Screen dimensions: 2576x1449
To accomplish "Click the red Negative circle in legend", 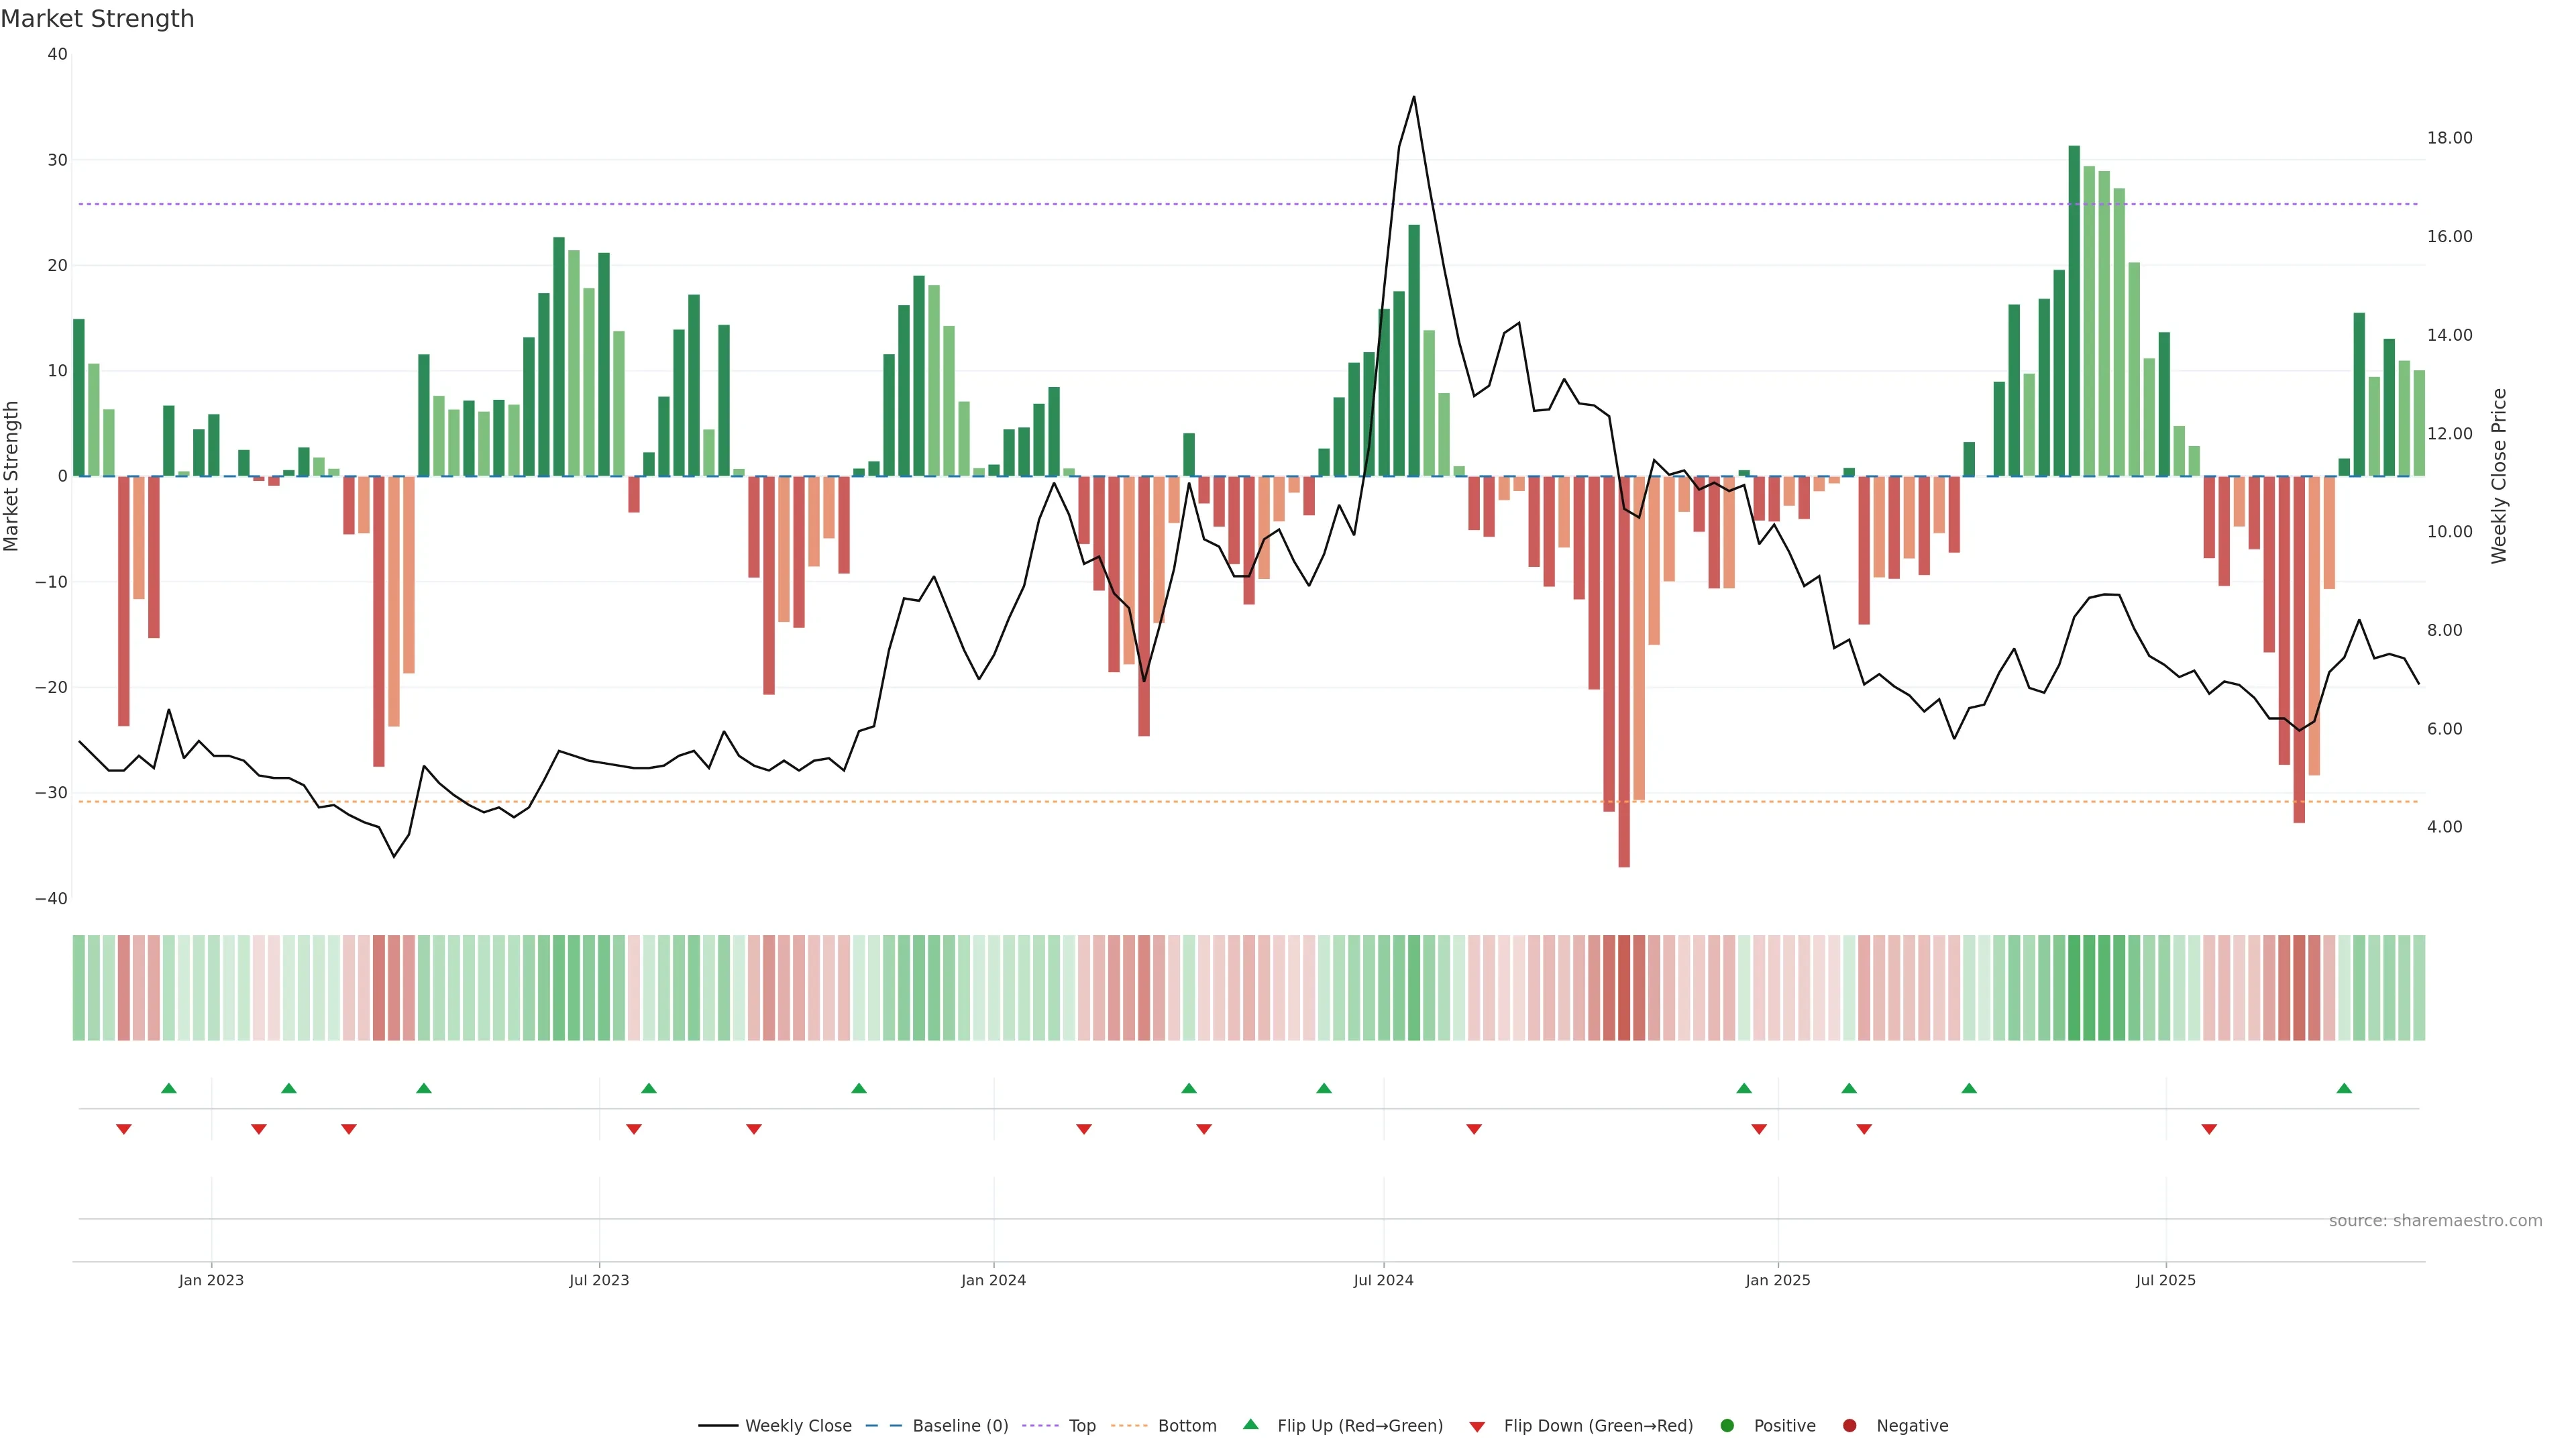I will [x=1849, y=1426].
